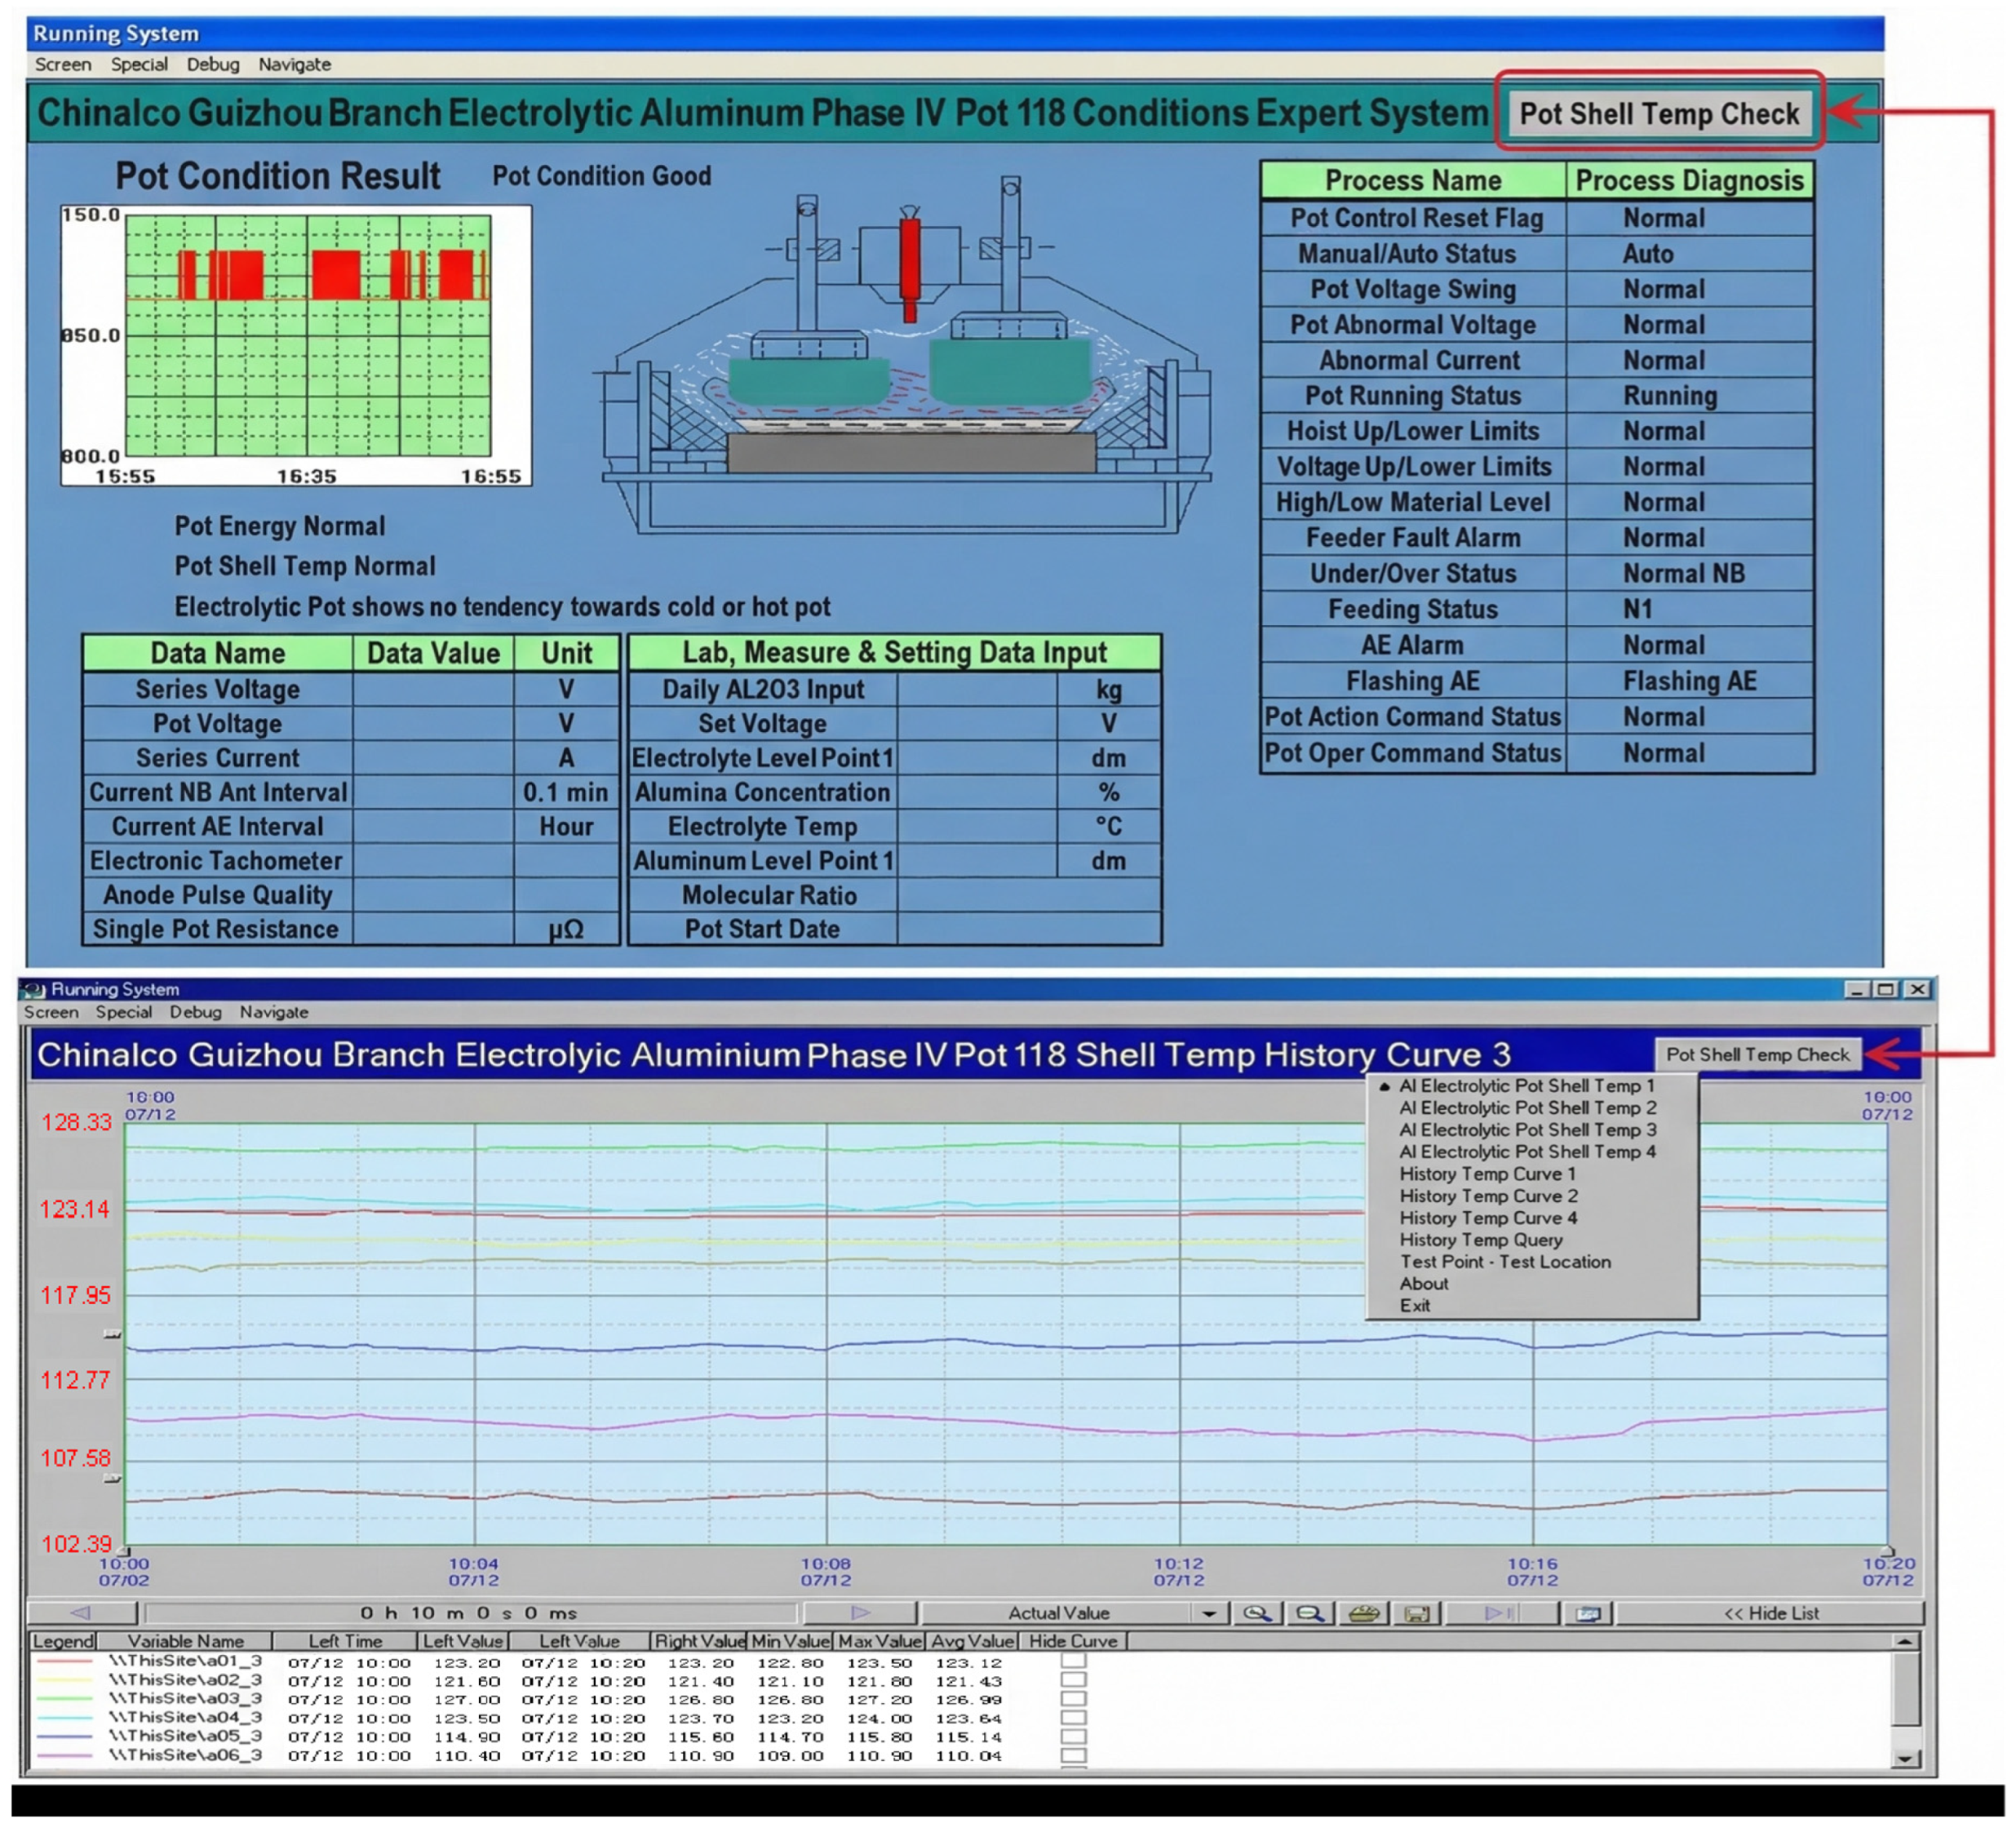Open the Actual Value dropdown

pos(1209,1613)
